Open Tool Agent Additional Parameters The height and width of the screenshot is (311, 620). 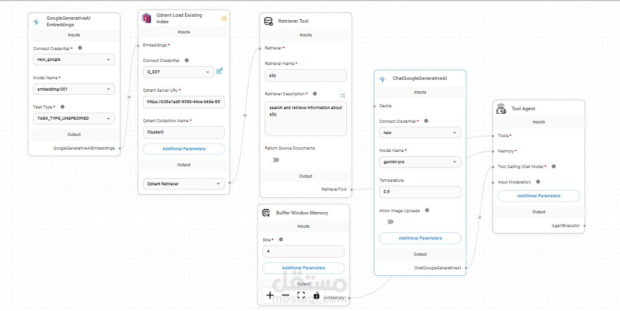[x=538, y=196]
